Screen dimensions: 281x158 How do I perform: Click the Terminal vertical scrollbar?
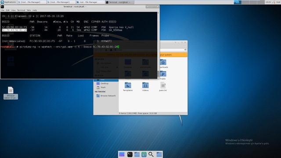point(158,45)
